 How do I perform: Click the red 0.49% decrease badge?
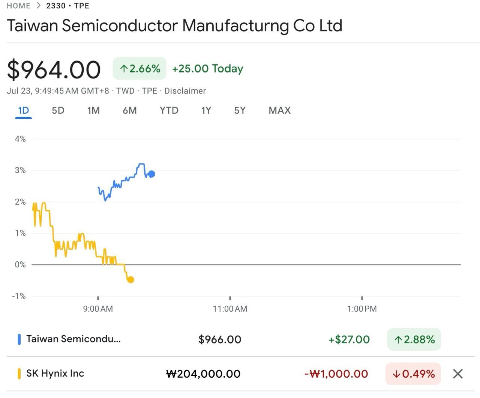point(413,374)
